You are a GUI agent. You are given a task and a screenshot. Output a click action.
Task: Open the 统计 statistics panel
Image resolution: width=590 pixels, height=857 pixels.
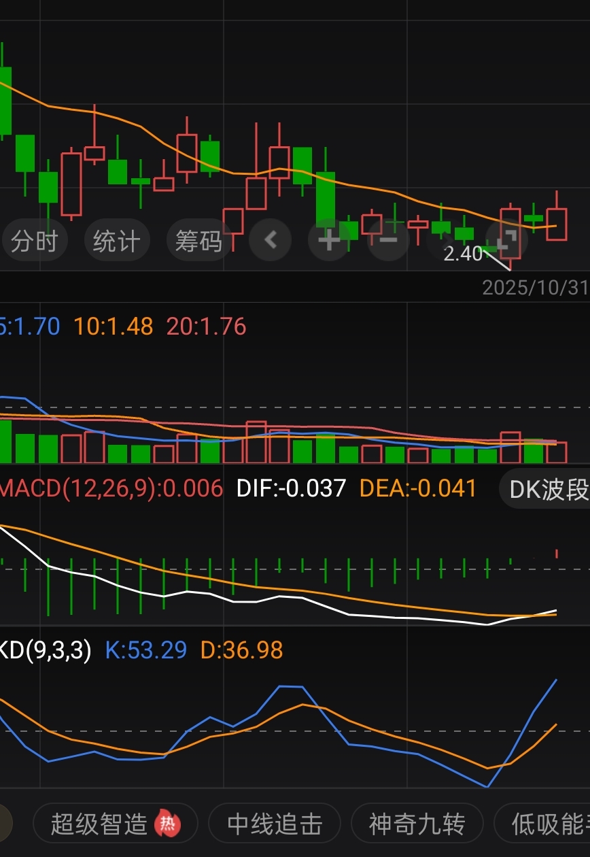tap(117, 241)
